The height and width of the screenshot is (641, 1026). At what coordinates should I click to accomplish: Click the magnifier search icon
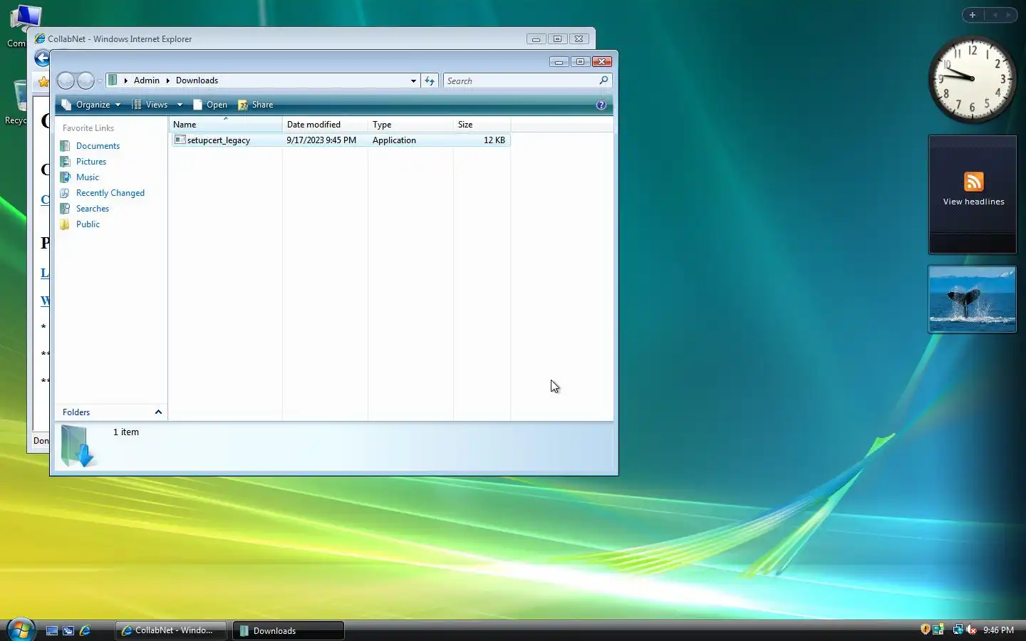(603, 80)
